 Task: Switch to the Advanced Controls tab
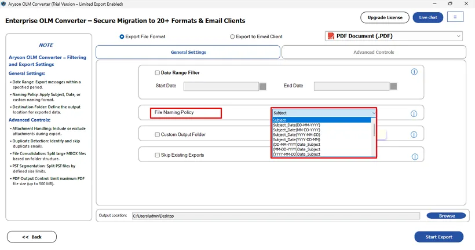point(374,52)
